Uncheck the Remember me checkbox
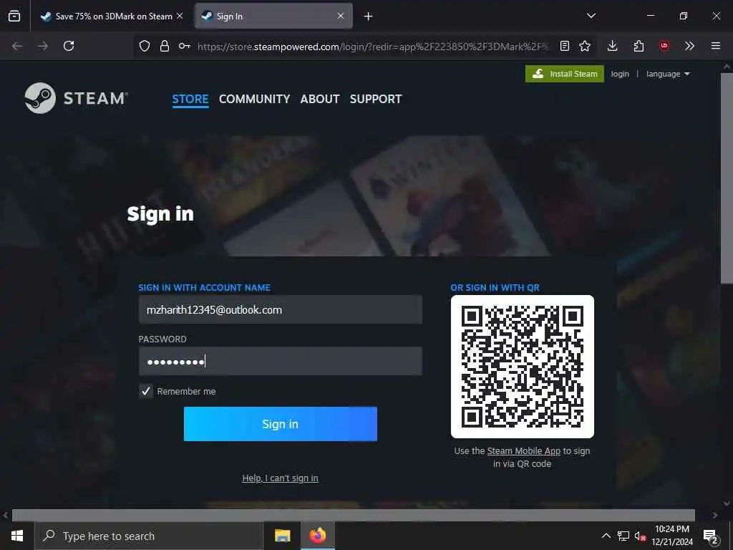The width and height of the screenshot is (733, 550). [146, 391]
